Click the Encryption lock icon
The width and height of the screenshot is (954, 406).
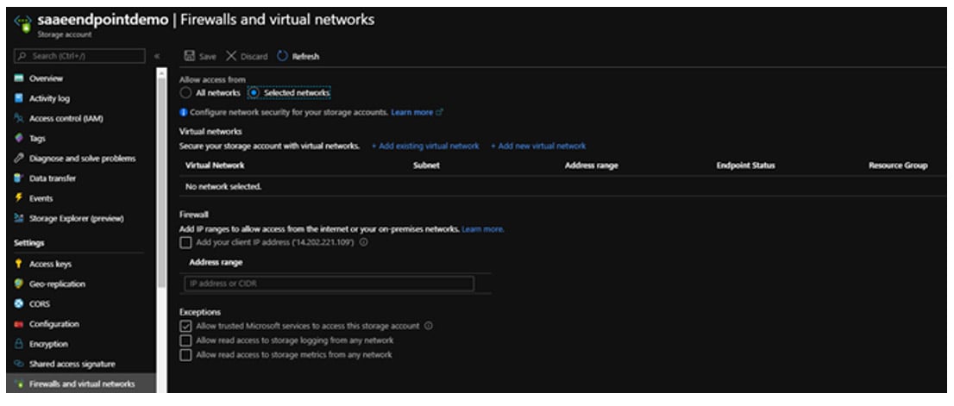(17, 344)
